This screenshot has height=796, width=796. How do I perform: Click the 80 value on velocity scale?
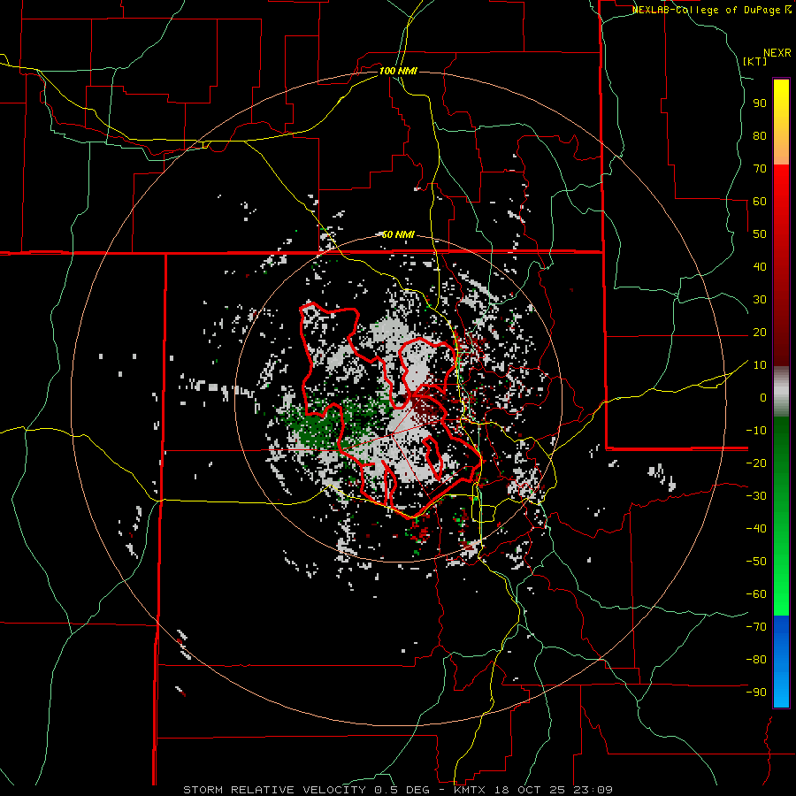pyautogui.click(x=760, y=135)
